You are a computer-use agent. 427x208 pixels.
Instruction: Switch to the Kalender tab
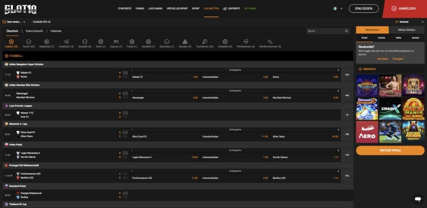56,31
